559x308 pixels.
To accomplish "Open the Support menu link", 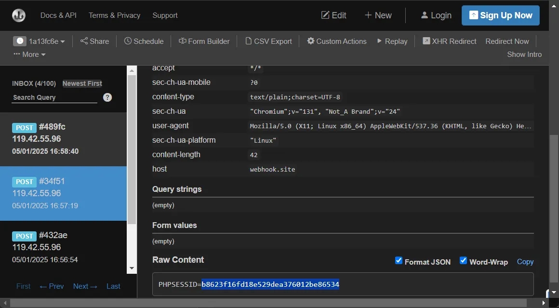I will click(x=165, y=15).
